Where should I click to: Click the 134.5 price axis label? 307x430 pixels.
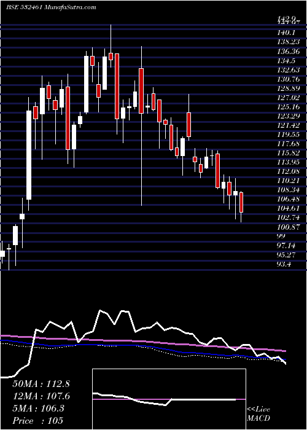pos(286,61)
